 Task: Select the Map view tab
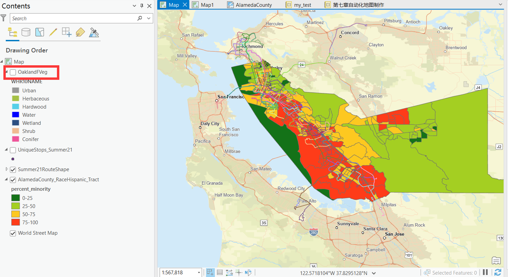174,5
